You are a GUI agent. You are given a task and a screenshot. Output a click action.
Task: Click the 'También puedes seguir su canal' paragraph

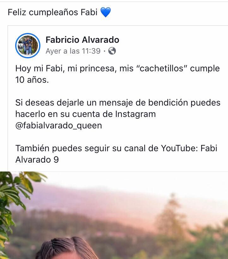tap(116, 154)
